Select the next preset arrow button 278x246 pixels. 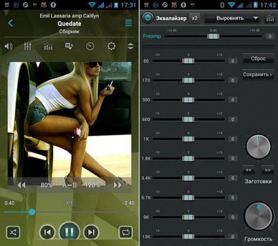[x=268, y=169]
